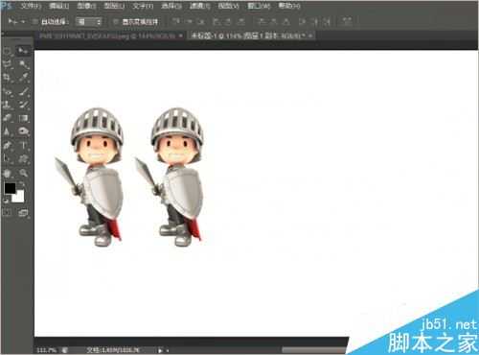Open the status bar document info arrow menu
Image resolution: width=479 pixels, height=355 pixels.
pyautogui.click(x=161, y=350)
